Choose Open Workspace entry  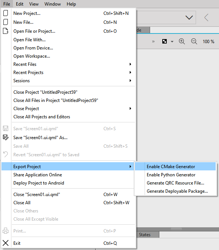(x=68, y=56)
